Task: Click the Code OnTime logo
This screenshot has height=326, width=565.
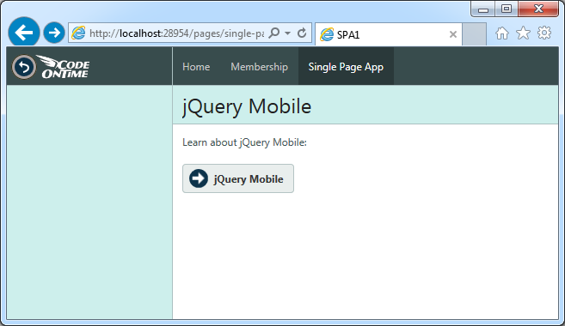Action: coord(64,67)
